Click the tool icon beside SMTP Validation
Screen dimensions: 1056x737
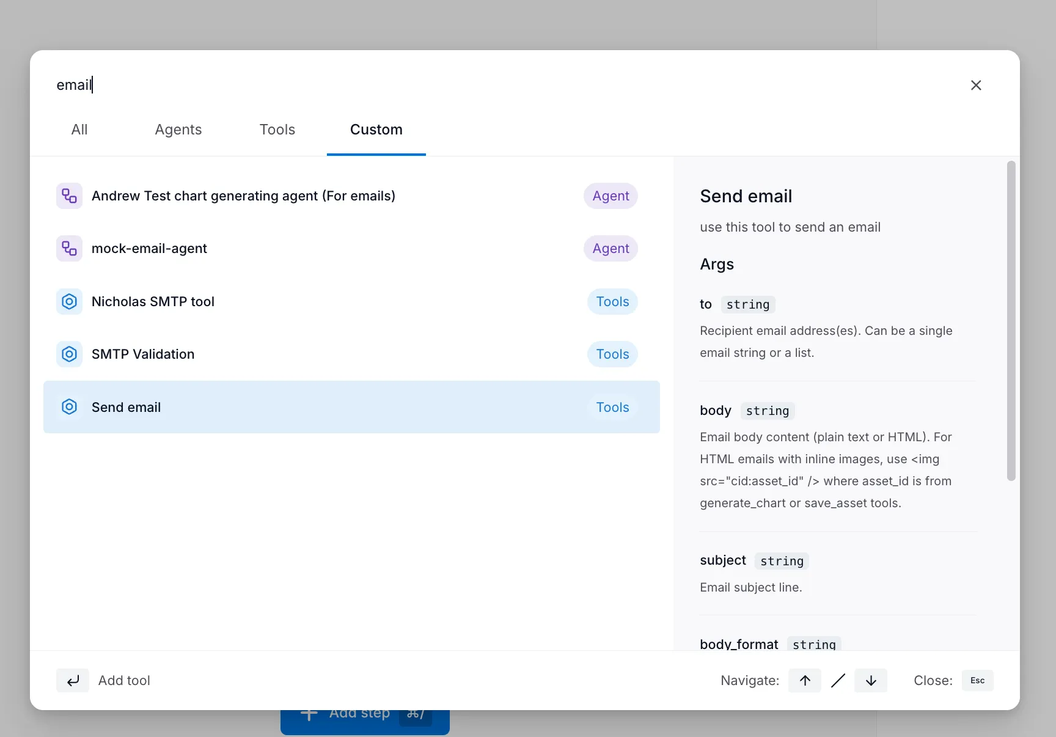tap(69, 354)
